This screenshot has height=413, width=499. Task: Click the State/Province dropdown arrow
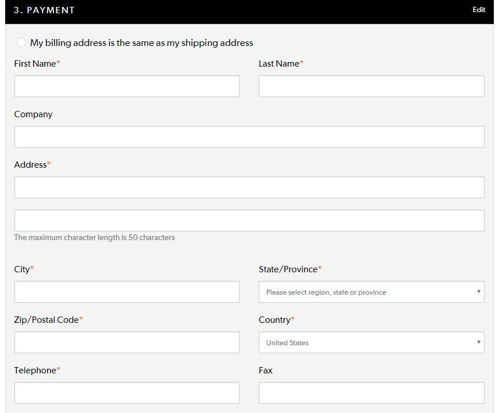pos(479,292)
